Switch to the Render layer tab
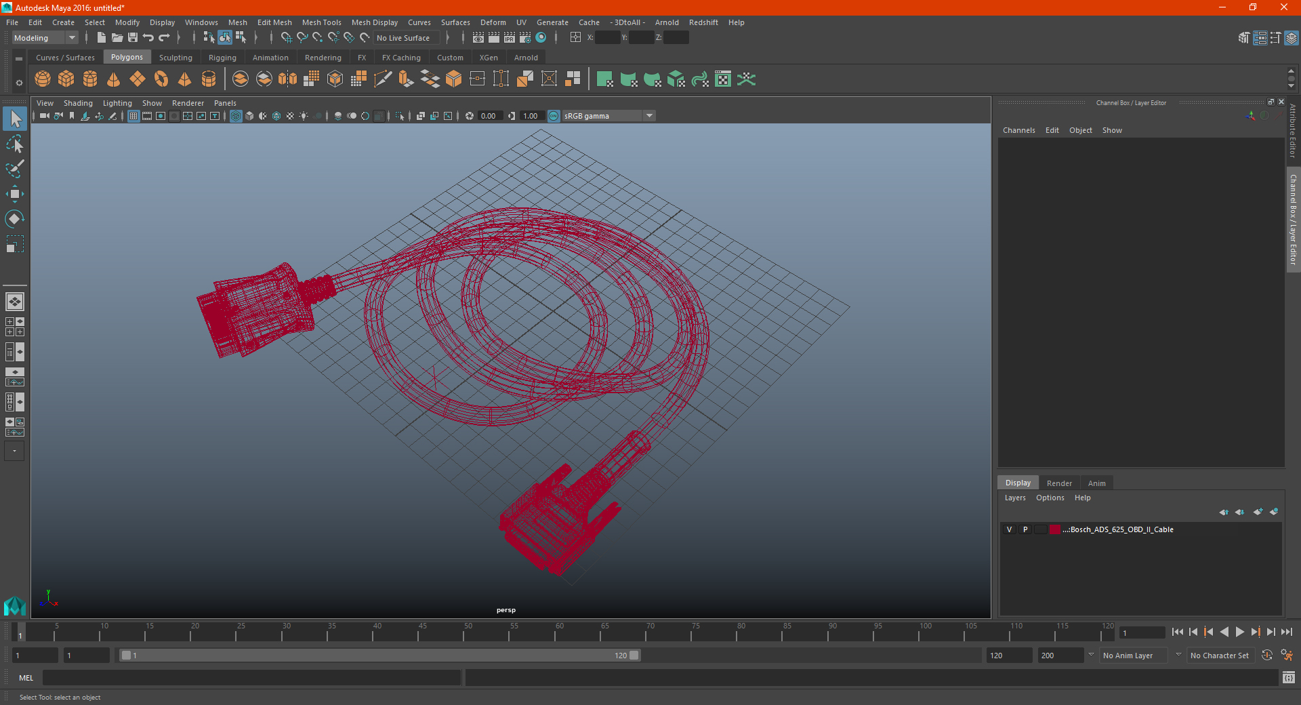Viewport: 1301px width, 705px height. tap(1059, 483)
